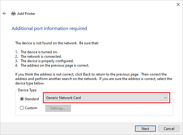183x135 pixels.
Task: Select the Standard device type radio button
Action: (x=22, y=99)
